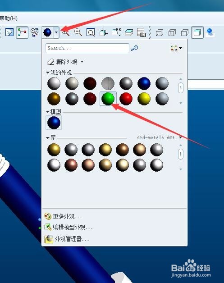Select the yellow sphere appearance

(x=144, y=99)
